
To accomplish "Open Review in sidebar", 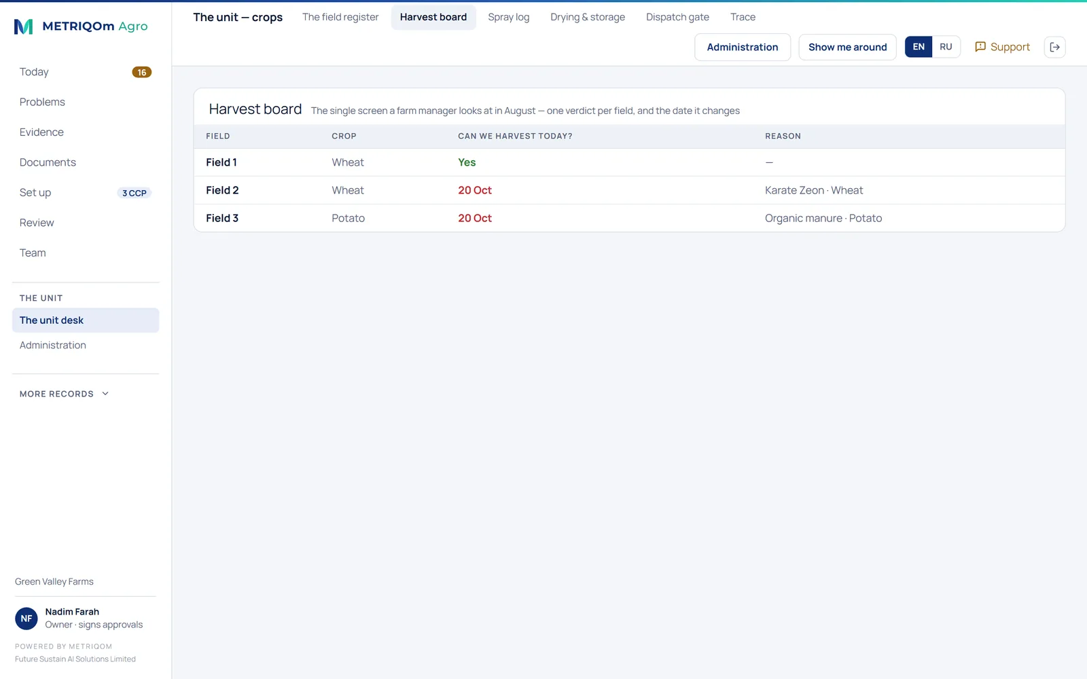I will (86, 223).
